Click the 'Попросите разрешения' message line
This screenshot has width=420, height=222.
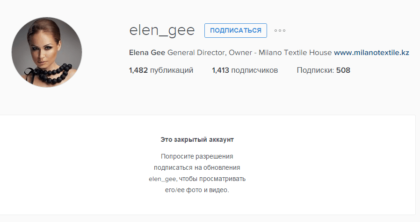tap(197, 156)
